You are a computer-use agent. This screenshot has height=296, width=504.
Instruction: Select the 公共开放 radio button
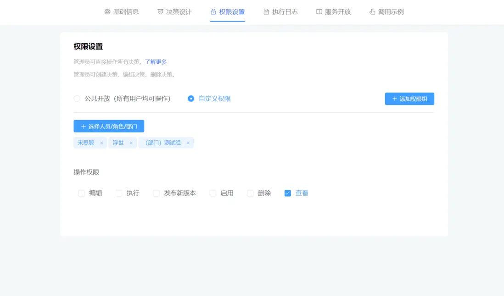pyautogui.click(x=76, y=98)
